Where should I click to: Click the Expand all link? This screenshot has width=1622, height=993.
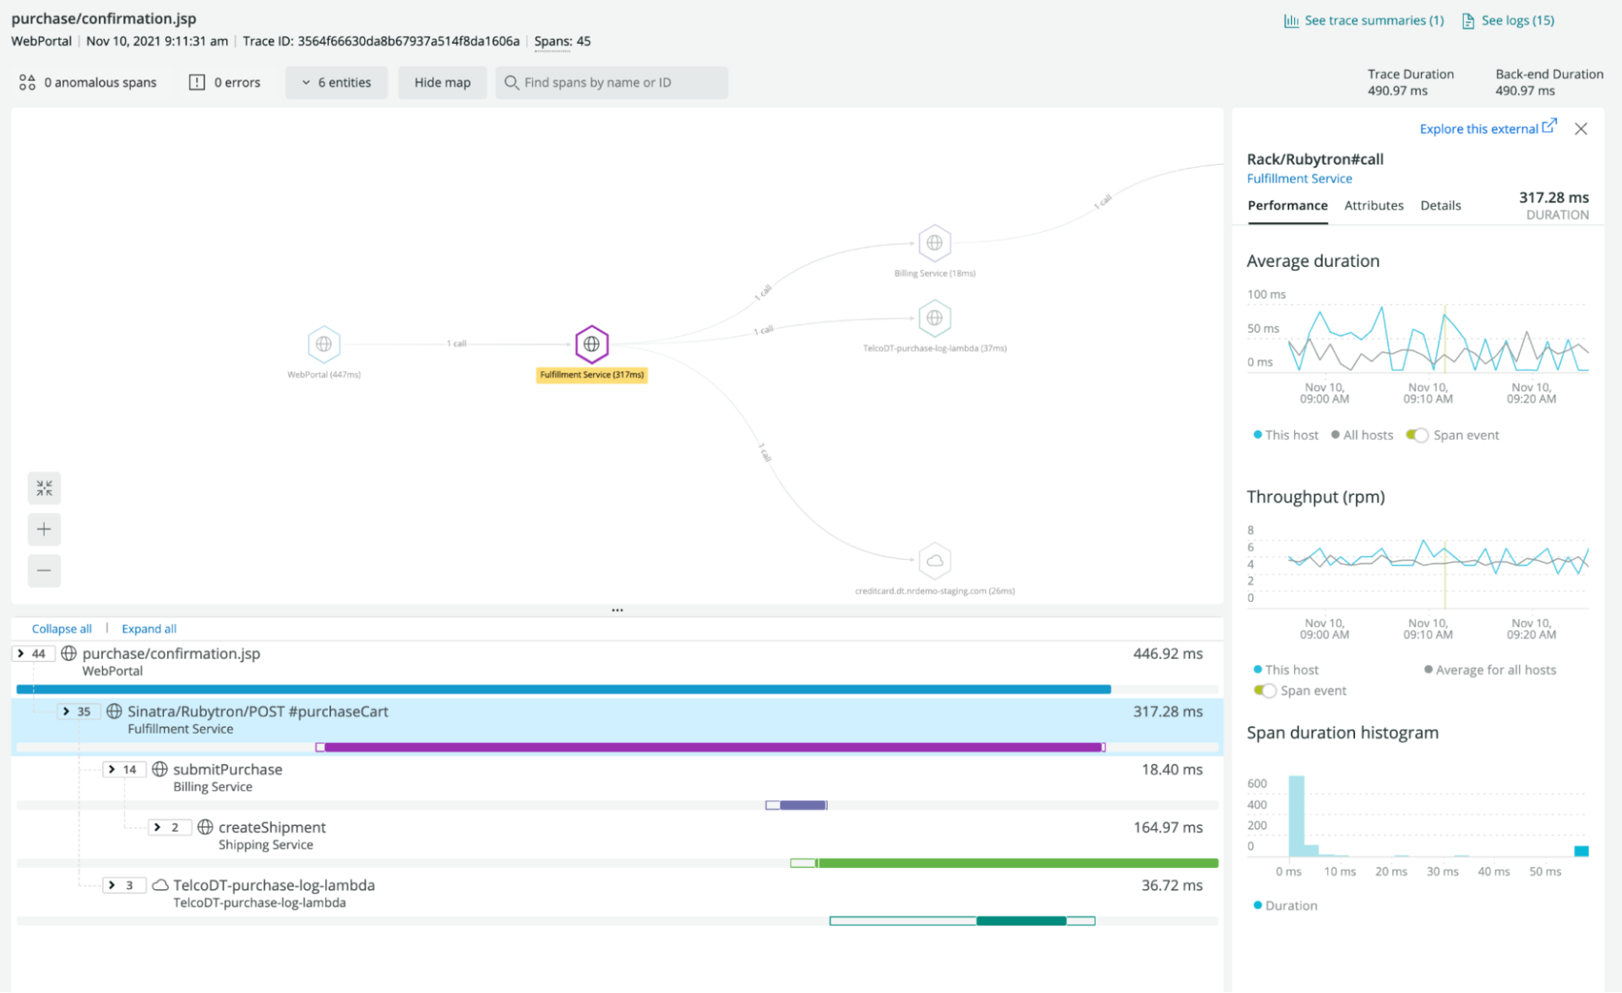tap(149, 628)
